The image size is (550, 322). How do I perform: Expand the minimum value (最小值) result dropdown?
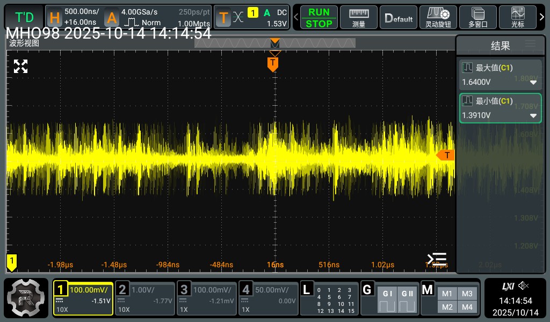coord(533,115)
